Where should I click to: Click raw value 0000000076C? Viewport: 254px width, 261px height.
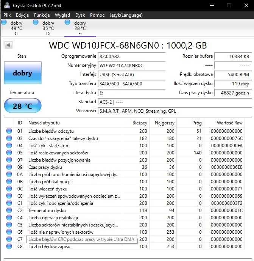point(227,138)
